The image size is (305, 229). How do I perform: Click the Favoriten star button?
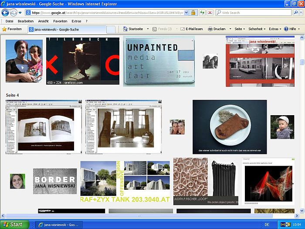coord(12,29)
